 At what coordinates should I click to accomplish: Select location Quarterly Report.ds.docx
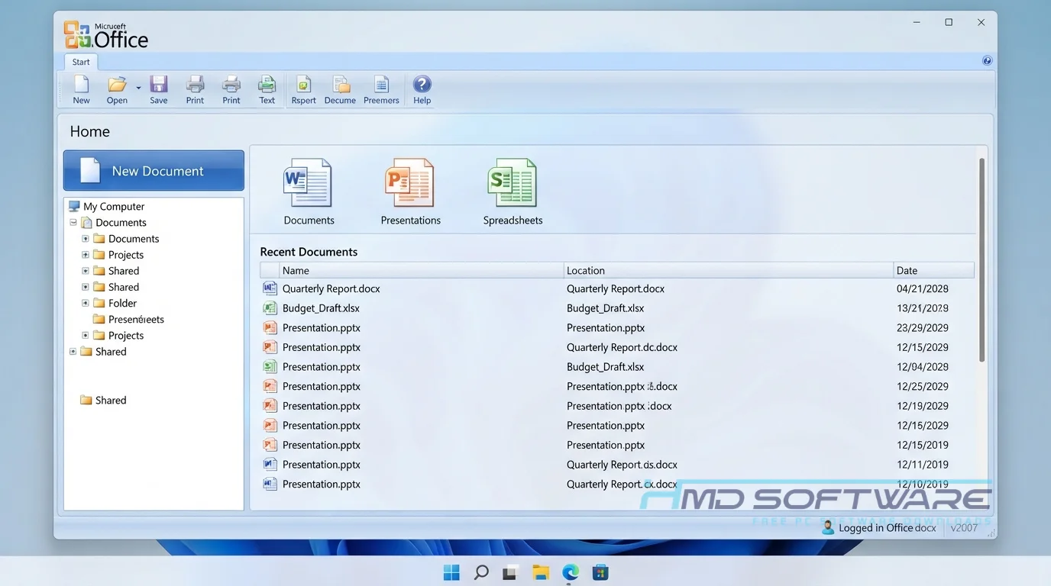coord(622,465)
